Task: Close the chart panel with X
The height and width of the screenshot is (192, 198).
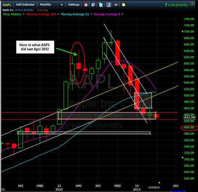Action: [x=192, y=4]
